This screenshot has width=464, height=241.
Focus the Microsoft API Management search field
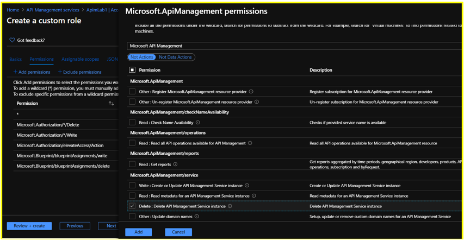pos(294,46)
